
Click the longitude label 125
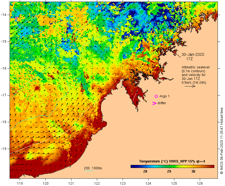pyautogui.click(x=174, y=183)
